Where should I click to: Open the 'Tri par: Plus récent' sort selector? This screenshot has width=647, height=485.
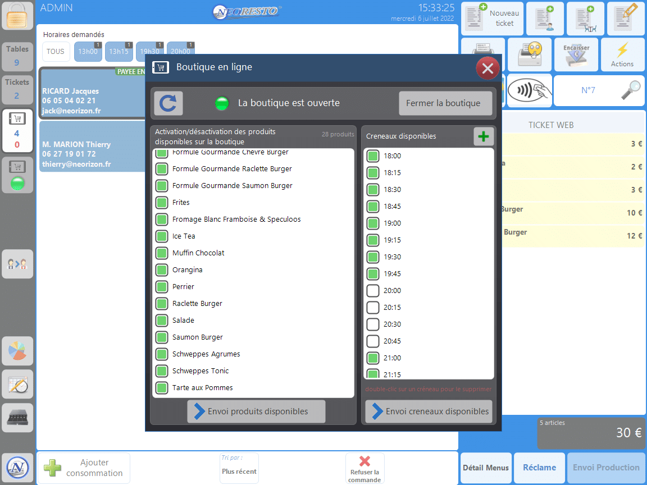pos(239,468)
